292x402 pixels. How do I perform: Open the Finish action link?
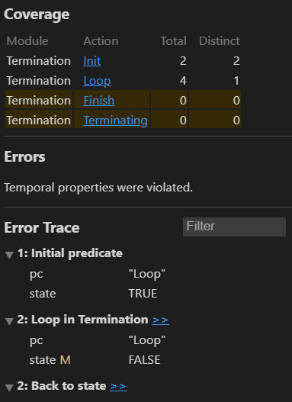tap(99, 101)
